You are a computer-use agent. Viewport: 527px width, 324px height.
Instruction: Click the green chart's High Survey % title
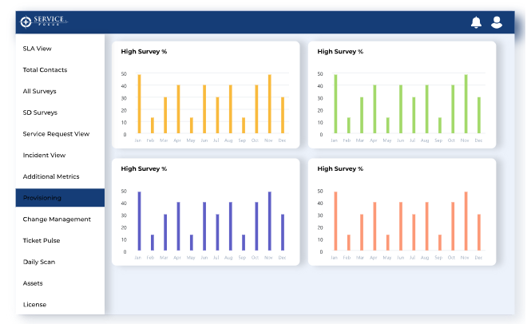tap(340, 52)
